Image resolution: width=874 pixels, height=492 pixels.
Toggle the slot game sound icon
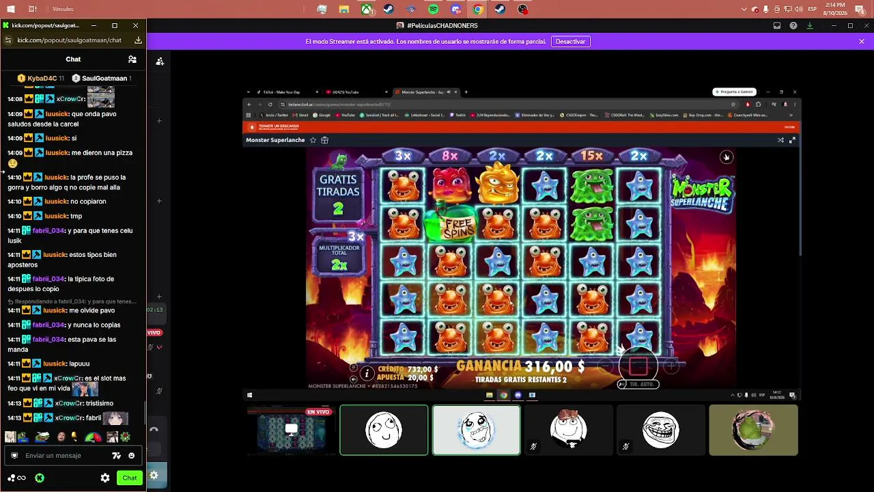tap(353, 379)
